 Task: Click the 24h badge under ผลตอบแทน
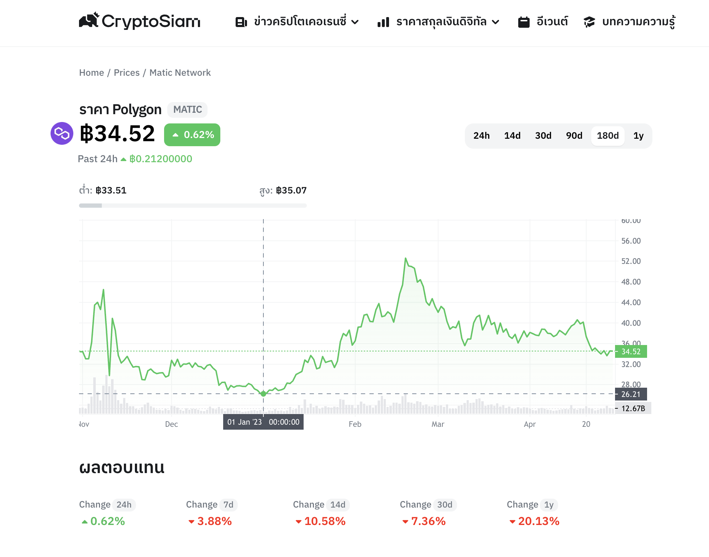124,505
